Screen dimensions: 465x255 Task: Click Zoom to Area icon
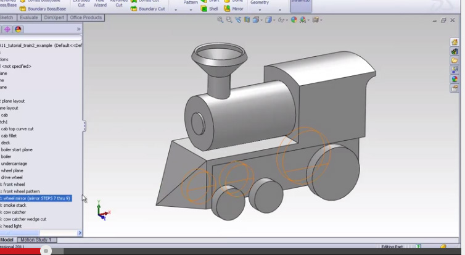[x=229, y=20]
